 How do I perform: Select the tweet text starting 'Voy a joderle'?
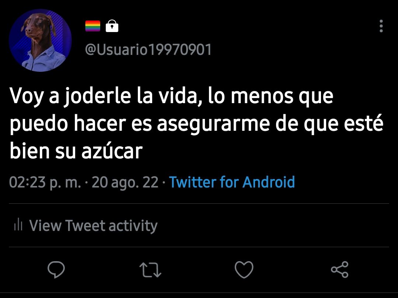tap(197, 123)
